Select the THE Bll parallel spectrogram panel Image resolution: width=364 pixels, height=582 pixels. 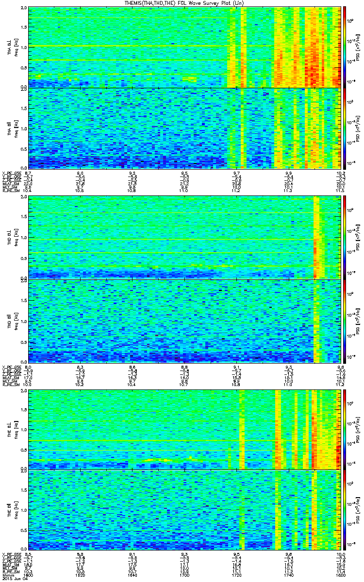tap(184, 510)
